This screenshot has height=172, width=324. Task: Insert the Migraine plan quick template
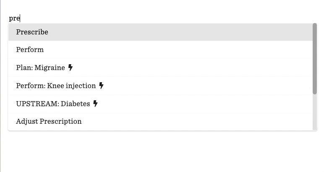coord(160,68)
